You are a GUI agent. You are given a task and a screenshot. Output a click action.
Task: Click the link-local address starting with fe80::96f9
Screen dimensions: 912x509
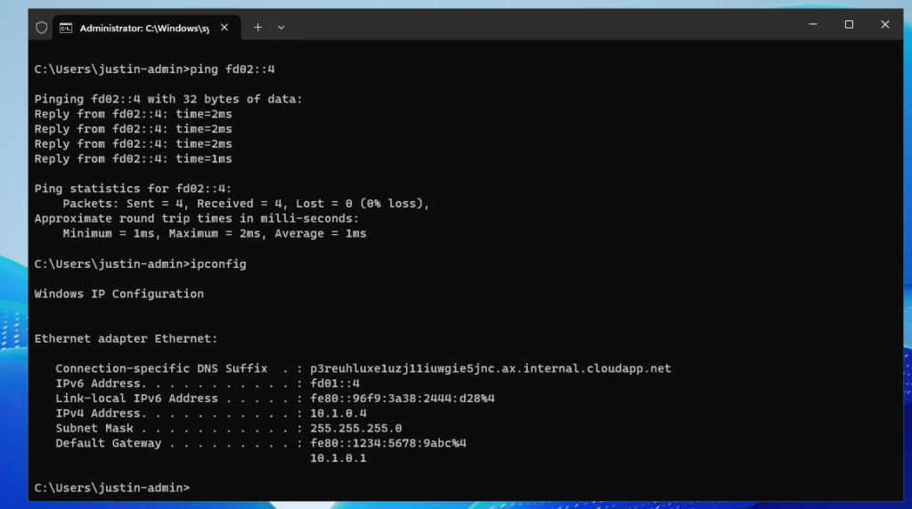pyautogui.click(x=402, y=399)
